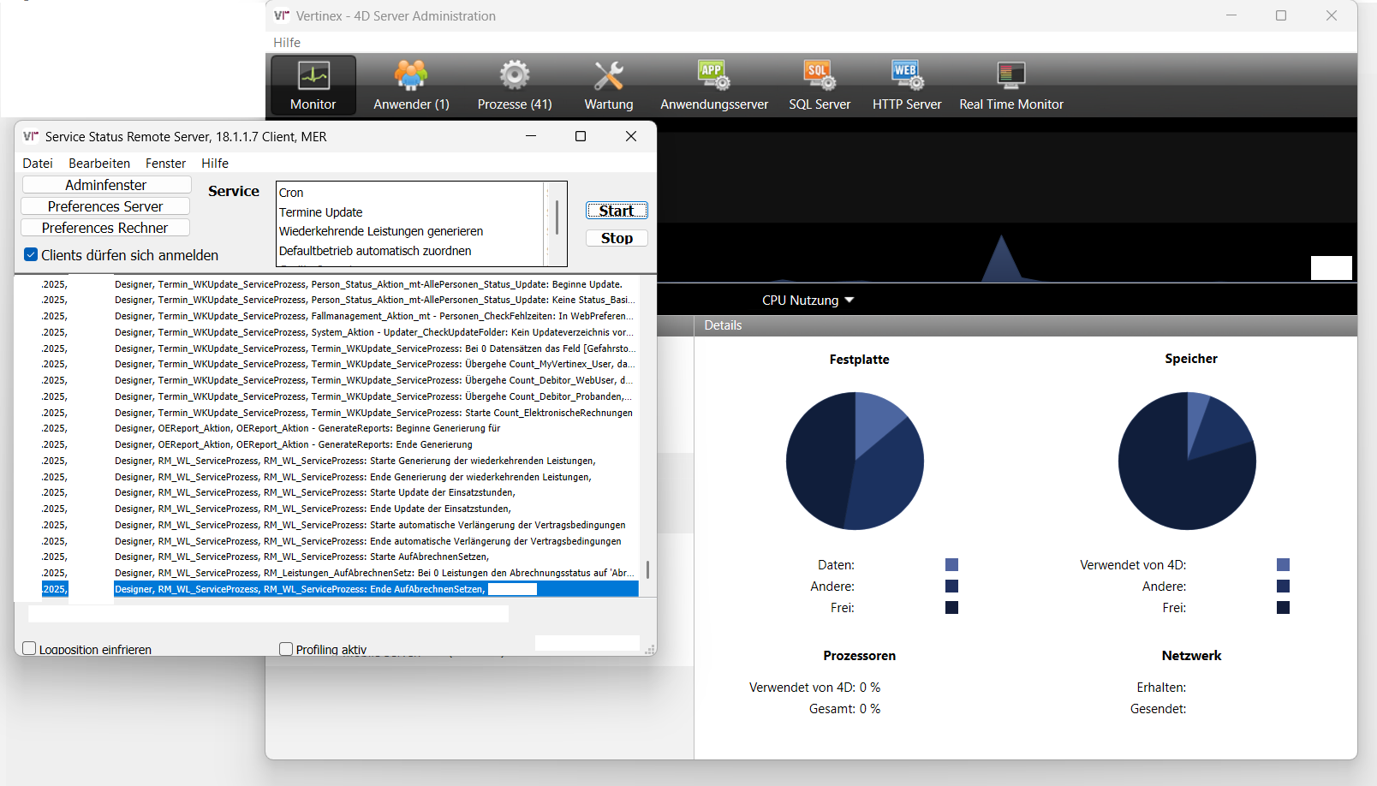Open the HTTP Server WEB icon
1377x786 pixels.
907,77
